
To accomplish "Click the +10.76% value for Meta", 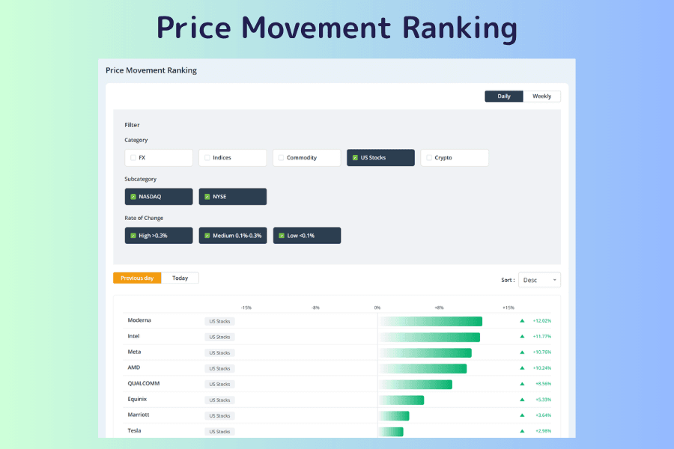I will coord(541,352).
